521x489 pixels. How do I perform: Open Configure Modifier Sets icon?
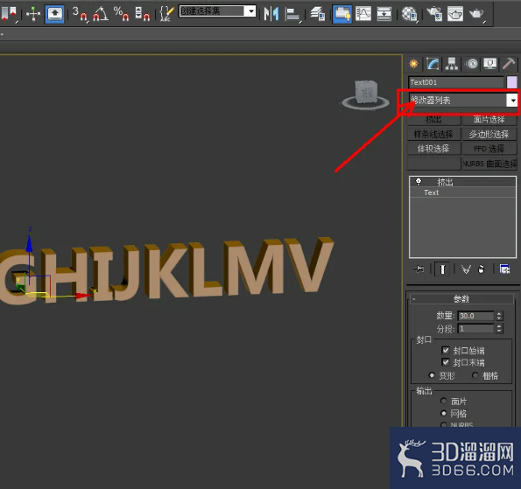(504, 269)
